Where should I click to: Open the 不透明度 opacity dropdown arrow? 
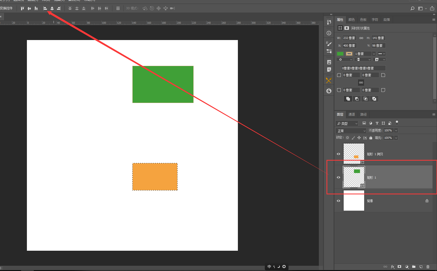coord(396,131)
